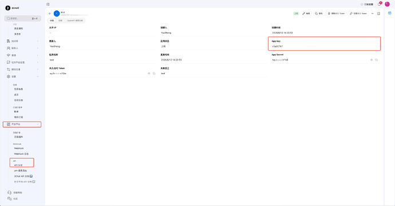Click the green online status badge
395x206 pixels.
click(297, 14)
